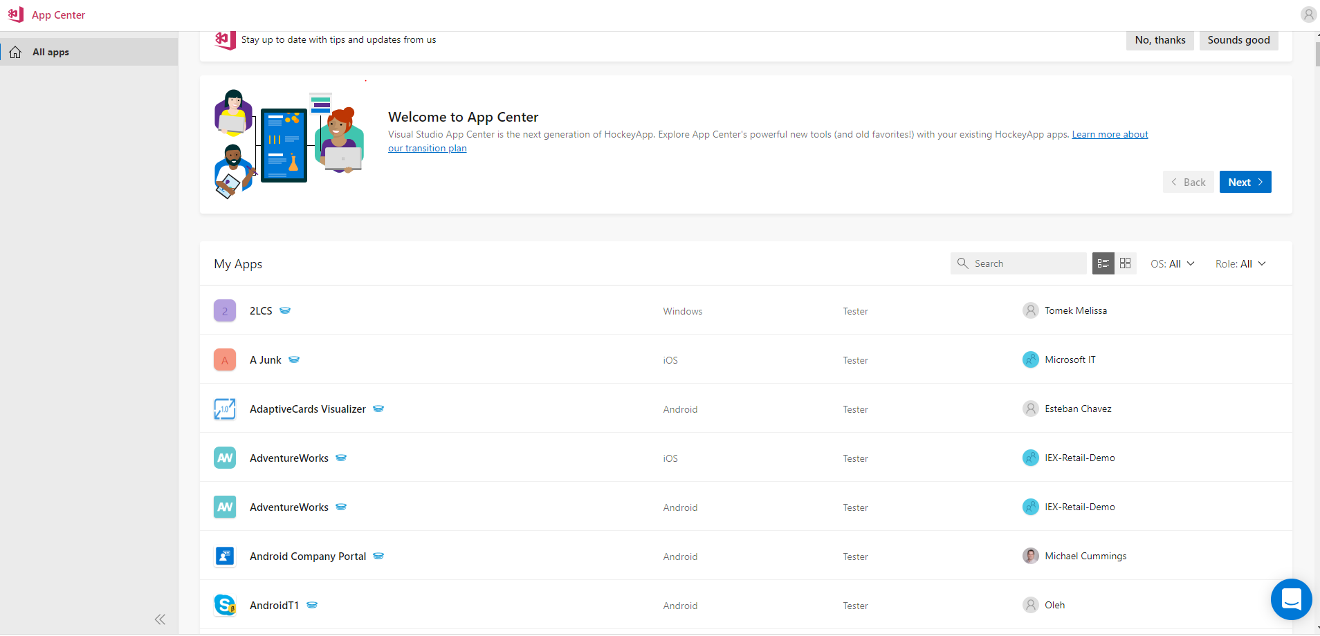The width and height of the screenshot is (1320, 636).
Task: Click HockeyApp badge next to AndroidT1
Action: coord(312,606)
